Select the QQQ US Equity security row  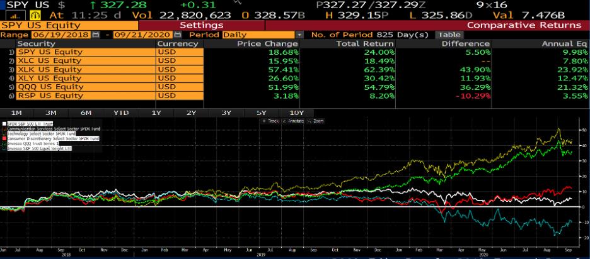tap(86, 87)
